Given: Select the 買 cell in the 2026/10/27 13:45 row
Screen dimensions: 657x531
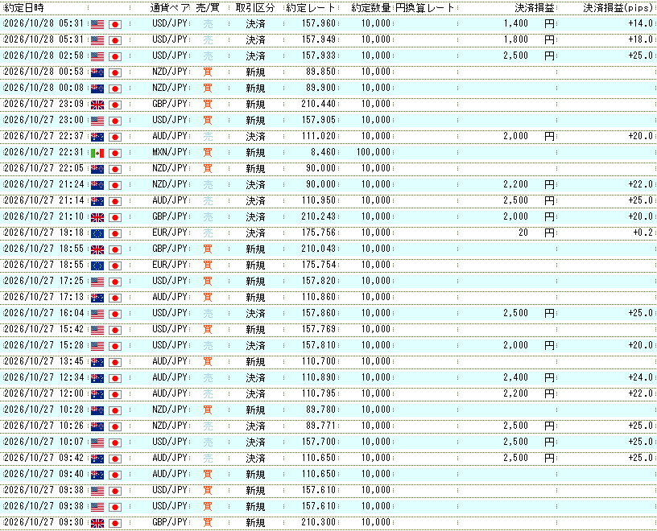Looking at the screenshot, I should pyautogui.click(x=208, y=361).
